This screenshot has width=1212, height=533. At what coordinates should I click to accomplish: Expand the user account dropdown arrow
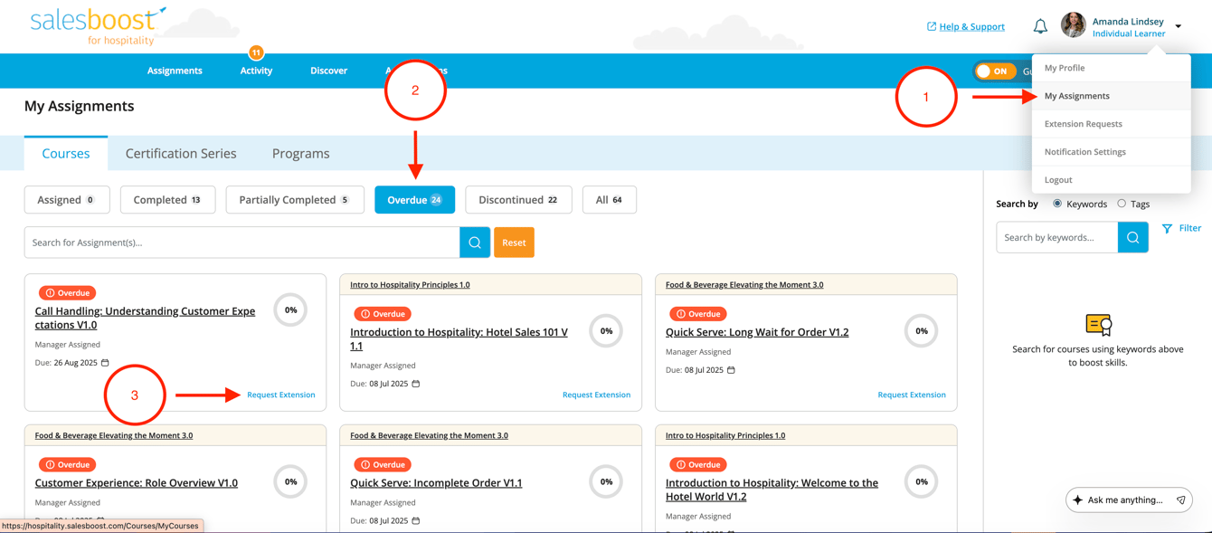tap(1179, 27)
